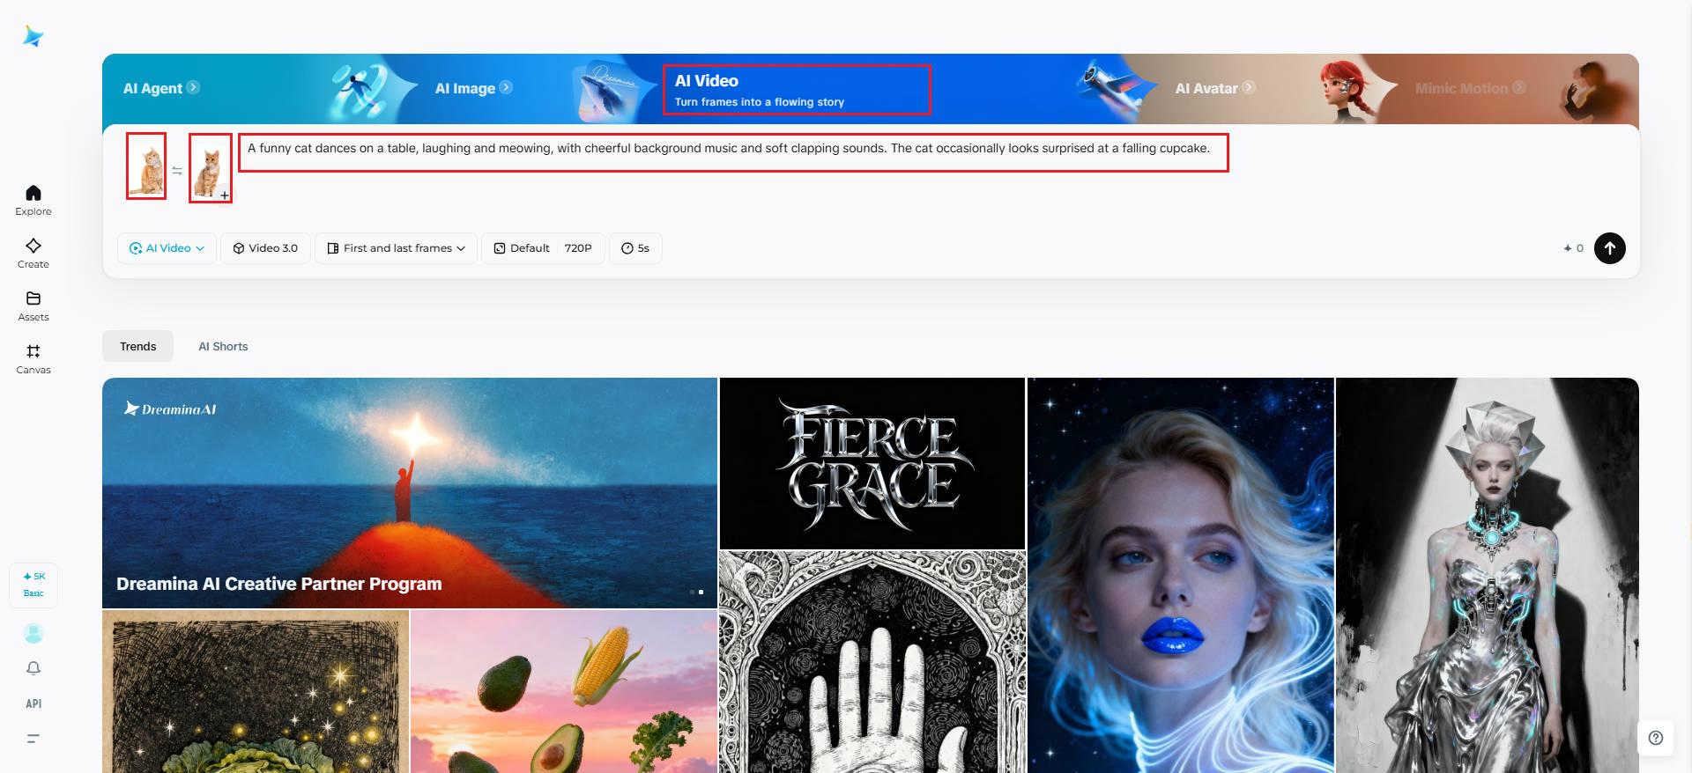
Task: Click the prompt text describing the funny cat
Action: [x=729, y=148]
